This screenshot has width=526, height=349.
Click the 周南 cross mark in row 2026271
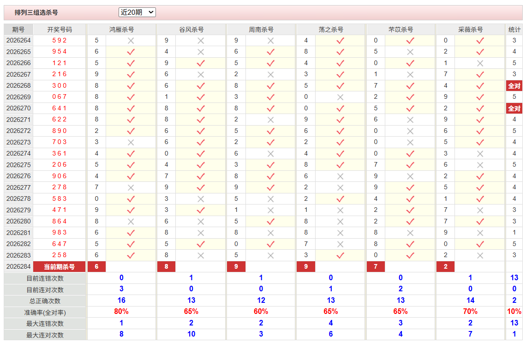(x=270, y=120)
